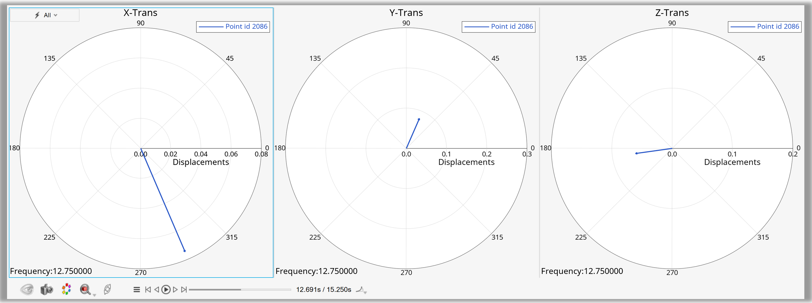Open the color palette tool

pyautogui.click(x=66, y=289)
